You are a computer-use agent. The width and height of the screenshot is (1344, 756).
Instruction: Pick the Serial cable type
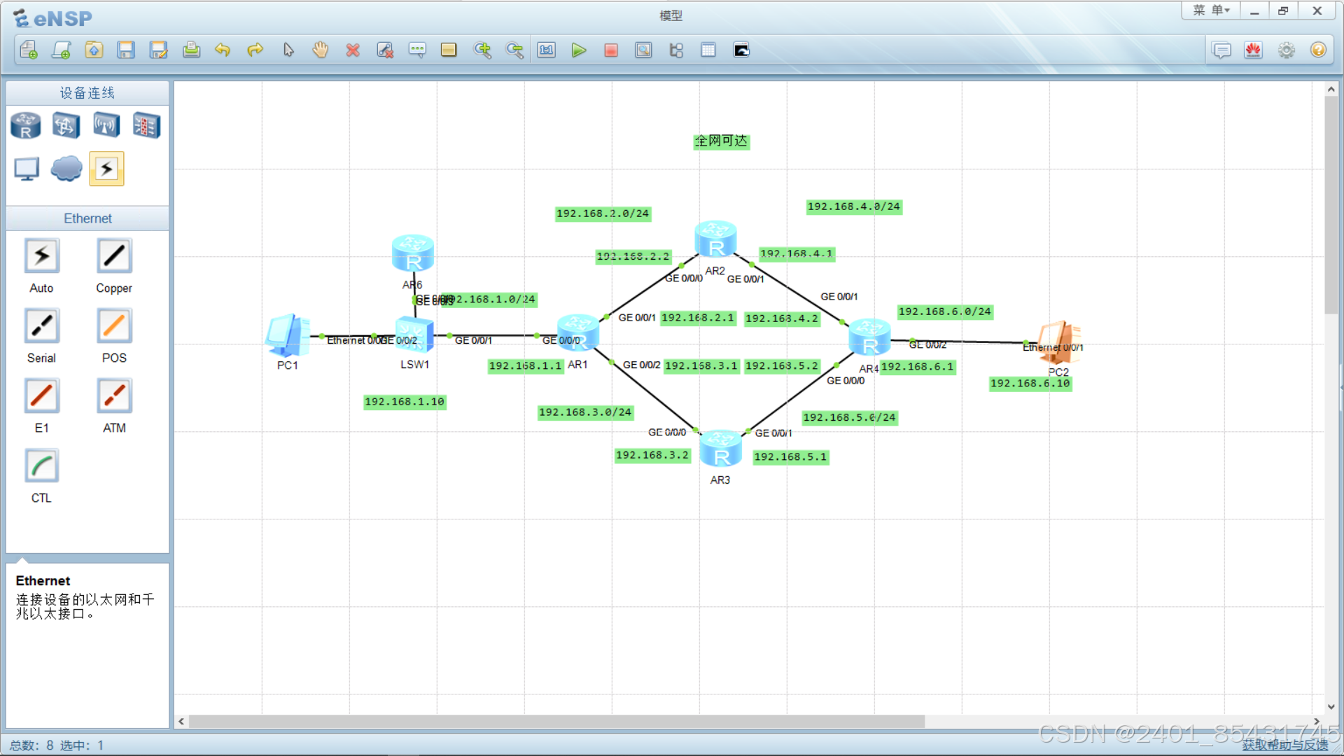[41, 326]
